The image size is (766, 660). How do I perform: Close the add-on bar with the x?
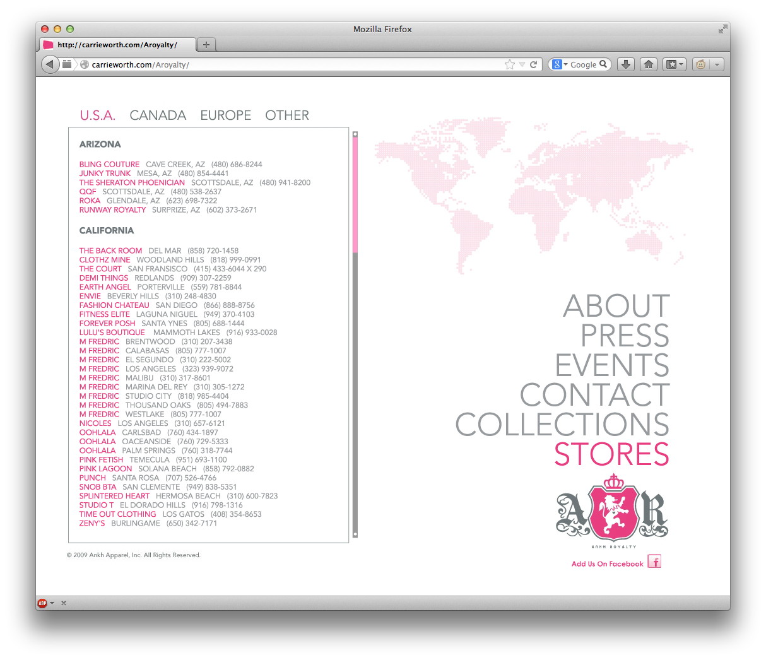pos(64,603)
